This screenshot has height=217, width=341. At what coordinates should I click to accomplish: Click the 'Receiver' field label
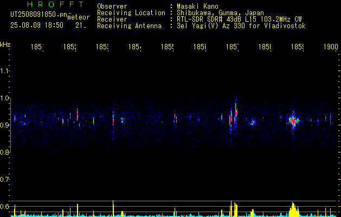tap(112, 20)
